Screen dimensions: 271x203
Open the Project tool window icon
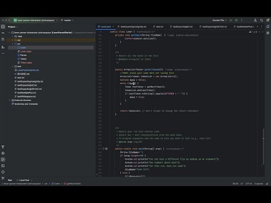pos(3,27)
